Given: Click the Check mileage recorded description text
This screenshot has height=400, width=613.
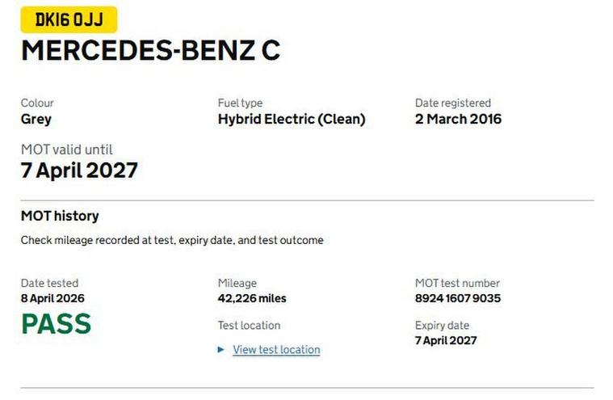Looking at the screenshot, I should pyautogui.click(x=172, y=240).
